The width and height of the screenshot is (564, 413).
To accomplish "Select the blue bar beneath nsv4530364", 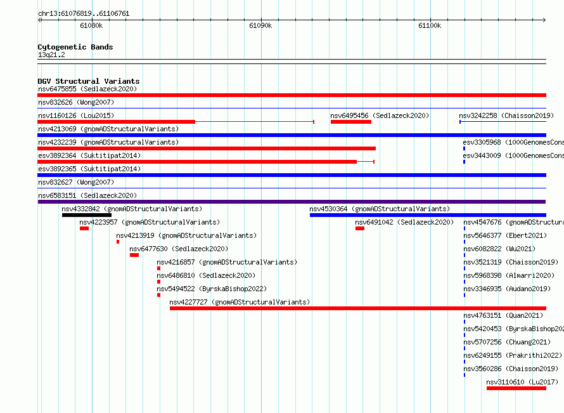I will (x=428, y=215).
